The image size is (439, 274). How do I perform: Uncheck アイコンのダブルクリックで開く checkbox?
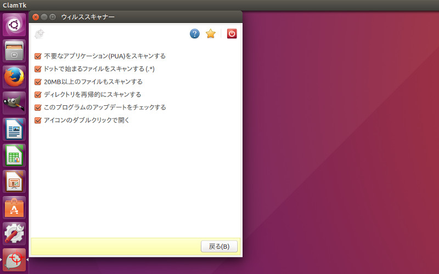pos(38,121)
